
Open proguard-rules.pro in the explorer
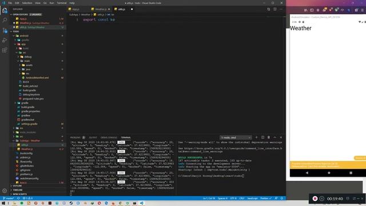pyautogui.click(x=33, y=99)
